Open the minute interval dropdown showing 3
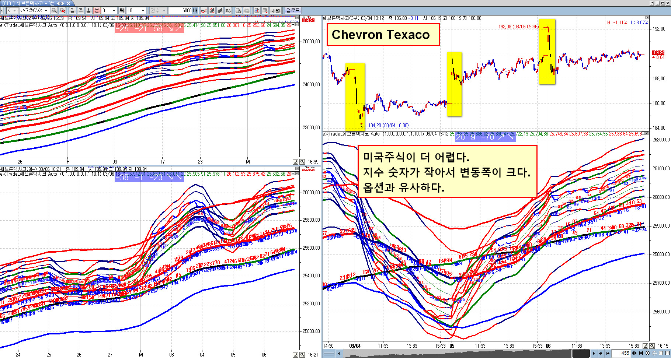The height and width of the screenshot is (358, 671). tap(114, 10)
